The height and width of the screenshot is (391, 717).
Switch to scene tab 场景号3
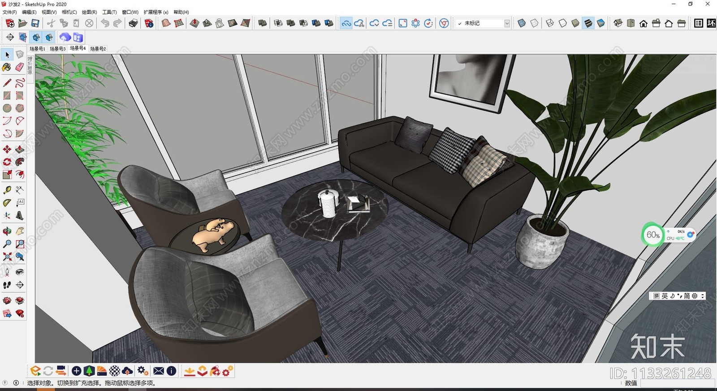(x=57, y=48)
